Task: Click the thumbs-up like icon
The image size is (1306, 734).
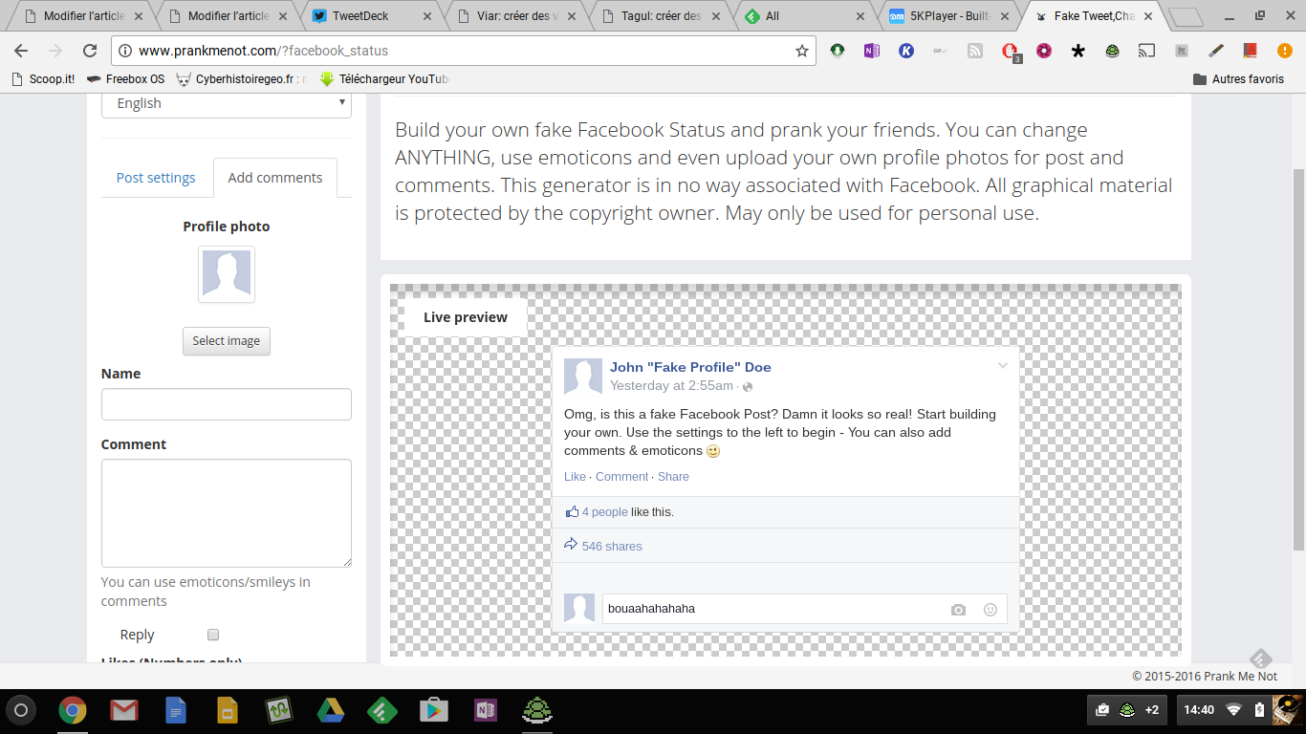Action: [x=572, y=511]
